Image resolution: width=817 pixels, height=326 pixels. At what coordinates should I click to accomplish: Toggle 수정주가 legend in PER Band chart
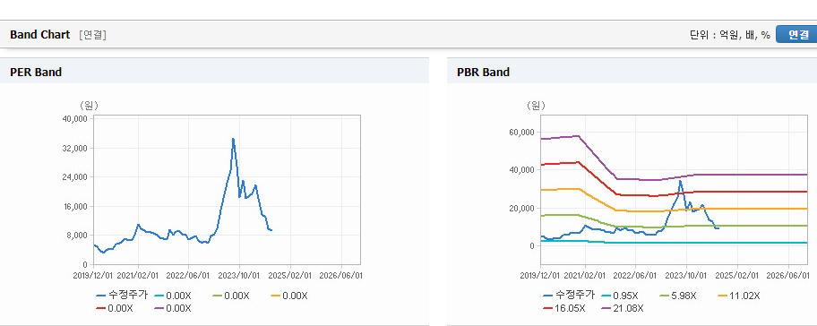[x=122, y=296]
